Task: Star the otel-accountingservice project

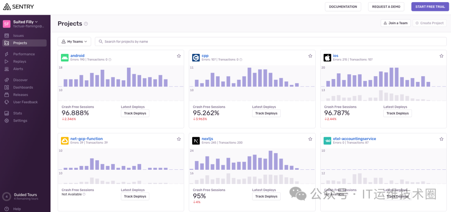Action: click(x=441, y=139)
